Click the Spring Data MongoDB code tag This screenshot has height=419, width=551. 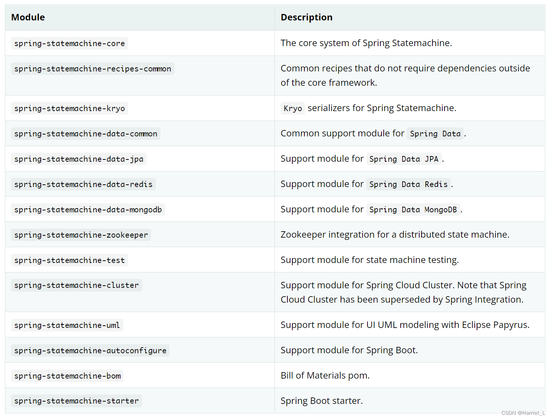(413, 210)
